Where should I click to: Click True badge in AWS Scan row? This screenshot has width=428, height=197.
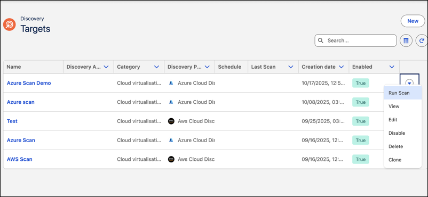click(x=361, y=159)
